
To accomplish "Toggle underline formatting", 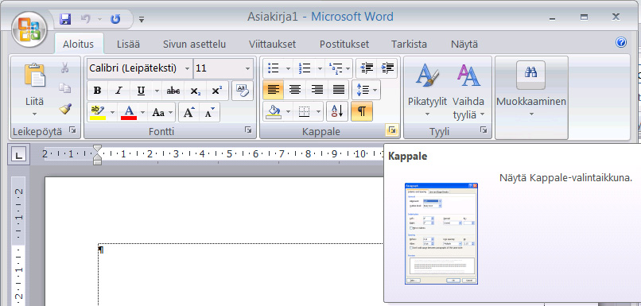I will (141, 91).
